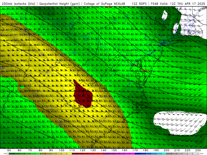Screen dimensions: 207x155
Task: Click the 210 value on the color scale
Action: [x=177, y=150]
